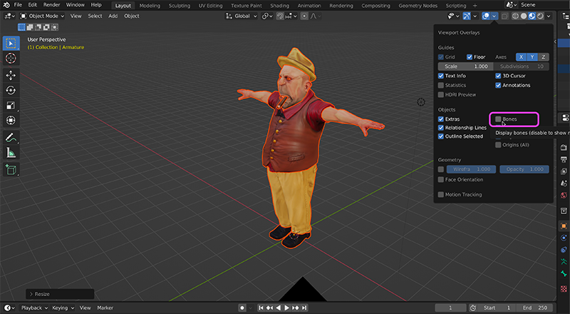Screen dimensions: 570x314
Task: Toggle the X axis button
Action: click(x=521, y=57)
